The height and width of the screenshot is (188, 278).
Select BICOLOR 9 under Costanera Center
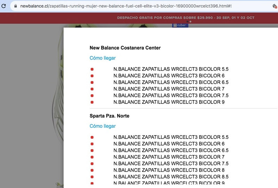tap(169, 102)
